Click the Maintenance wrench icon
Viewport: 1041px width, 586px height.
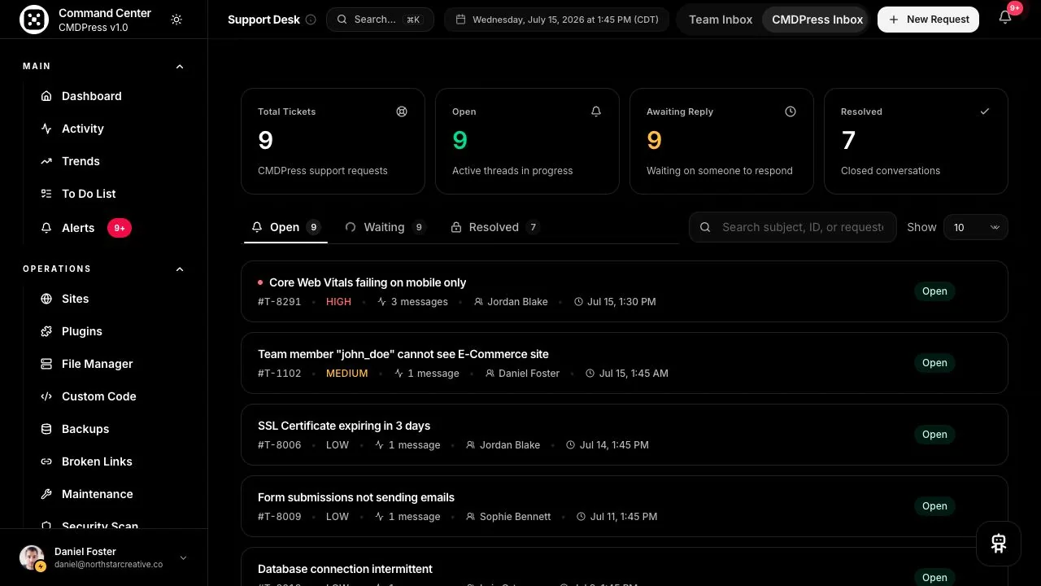(x=46, y=494)
